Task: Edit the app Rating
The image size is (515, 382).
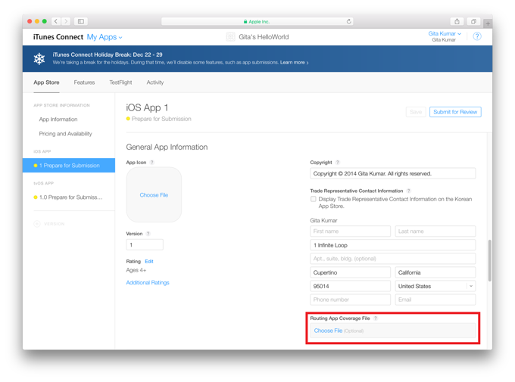Action: point(149,261)
